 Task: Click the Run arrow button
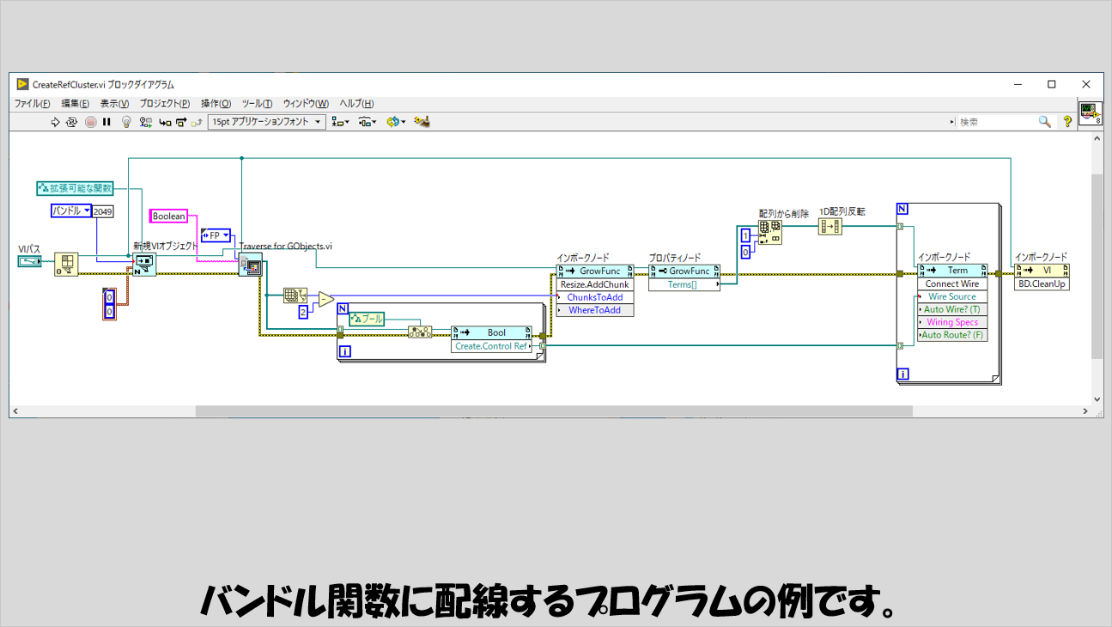[56, 122]
